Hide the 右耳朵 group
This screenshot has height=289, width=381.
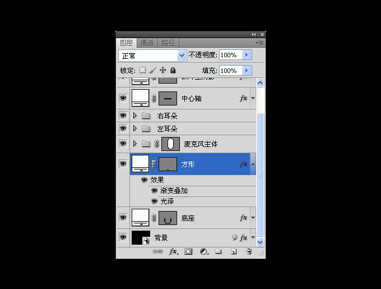click(123, 115)
